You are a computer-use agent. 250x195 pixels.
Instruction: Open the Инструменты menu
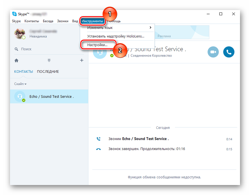(x=92, y=21)
